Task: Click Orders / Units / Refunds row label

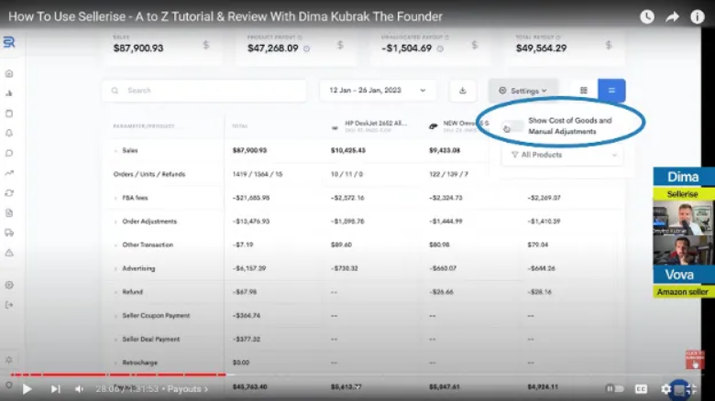Action: point(149,174)
